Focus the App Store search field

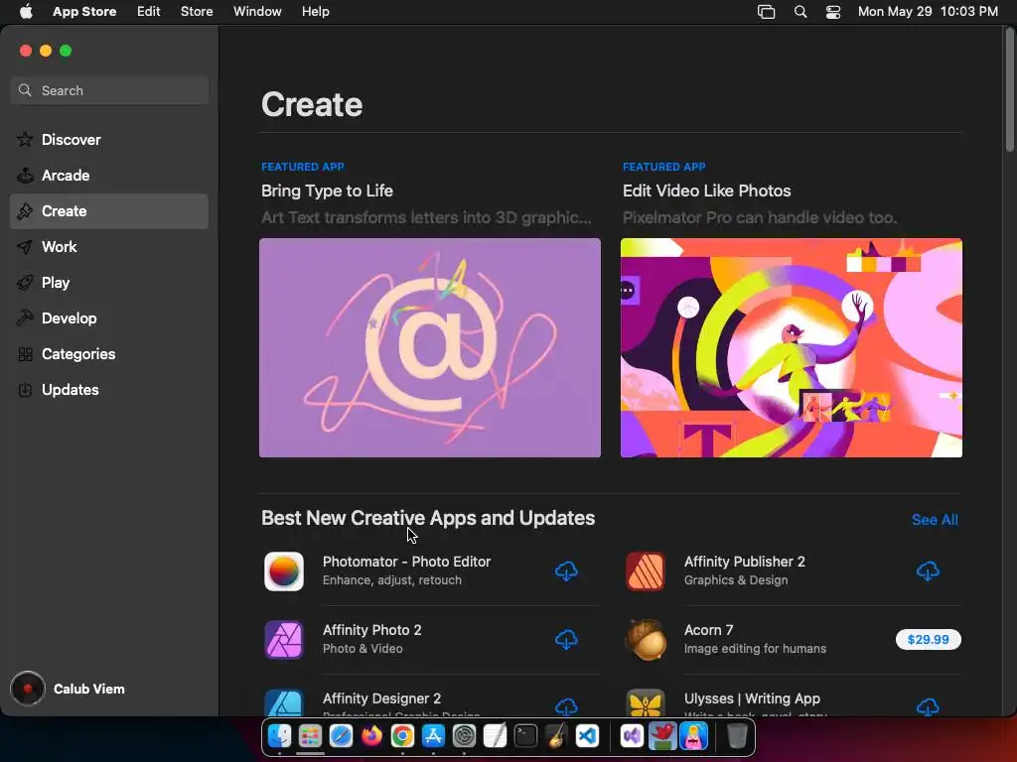pyautogui.click(x=109, y=90)
